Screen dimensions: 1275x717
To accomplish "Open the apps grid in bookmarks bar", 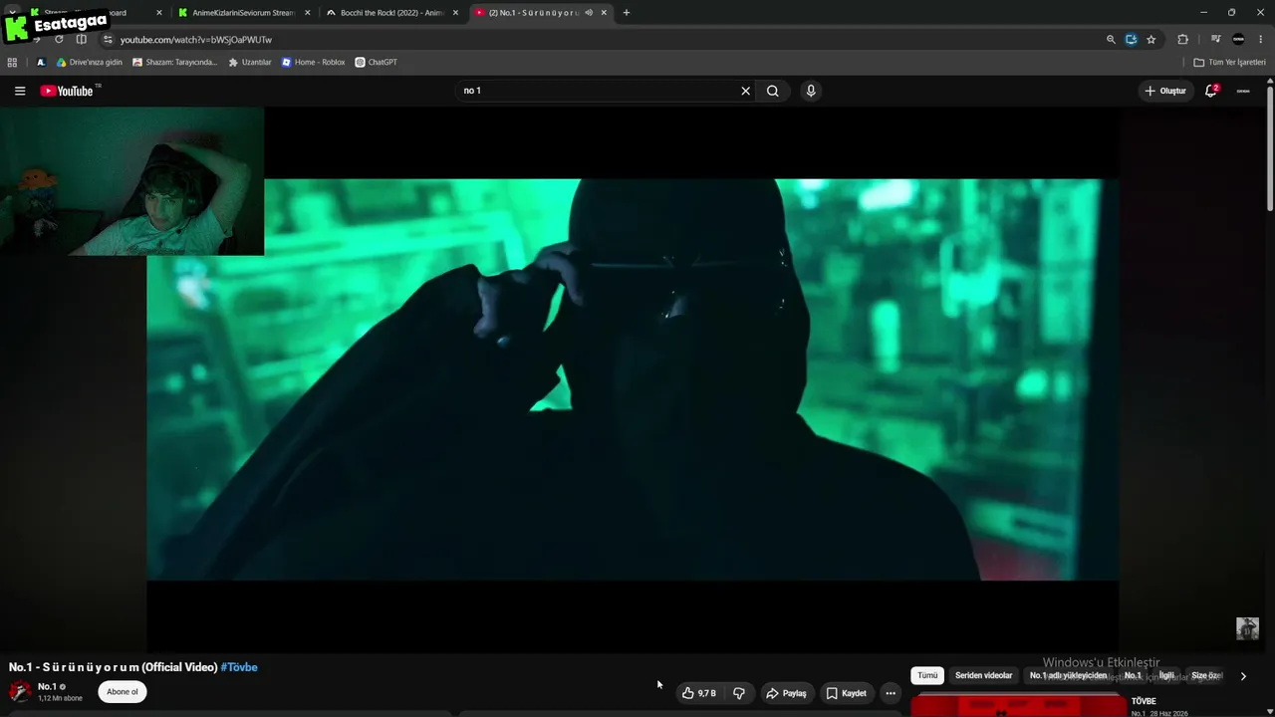I will pos(12,62).
